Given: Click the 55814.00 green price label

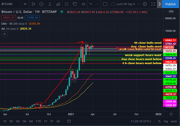Looking at the screenshot, I should click(x=170, y=55).
